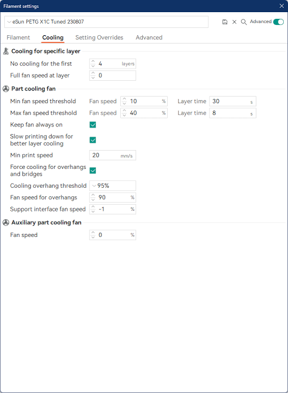Screen dimensions: 288x393
Task: Click the save preset icon
Action: point(225,22)
